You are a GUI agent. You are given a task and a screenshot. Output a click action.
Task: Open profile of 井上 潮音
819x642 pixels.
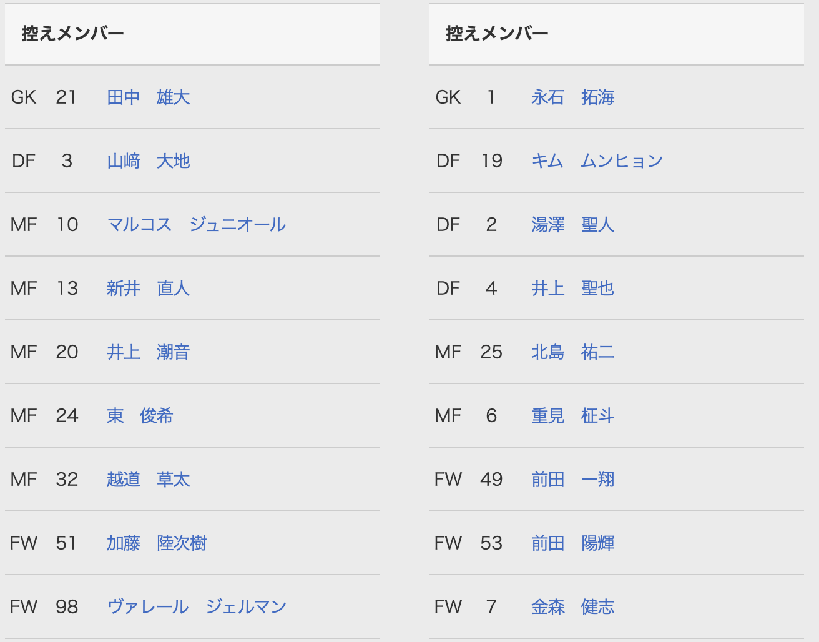(149, 352)
